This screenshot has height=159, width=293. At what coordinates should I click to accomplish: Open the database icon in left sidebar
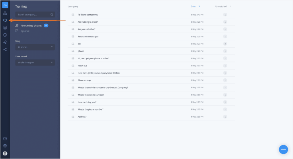coord(5,27)
